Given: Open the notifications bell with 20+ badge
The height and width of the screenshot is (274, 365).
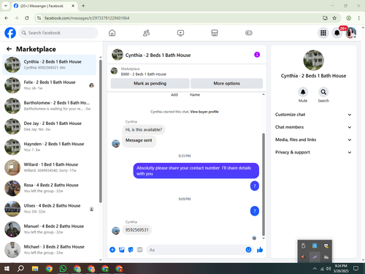Looking at the screenshot, I should point(337,33).
